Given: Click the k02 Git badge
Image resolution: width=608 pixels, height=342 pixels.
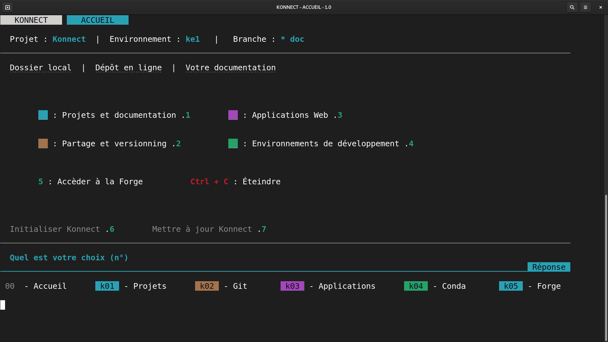Looking at the screenshot, I should pyautogui.click(x=207, y=286).
